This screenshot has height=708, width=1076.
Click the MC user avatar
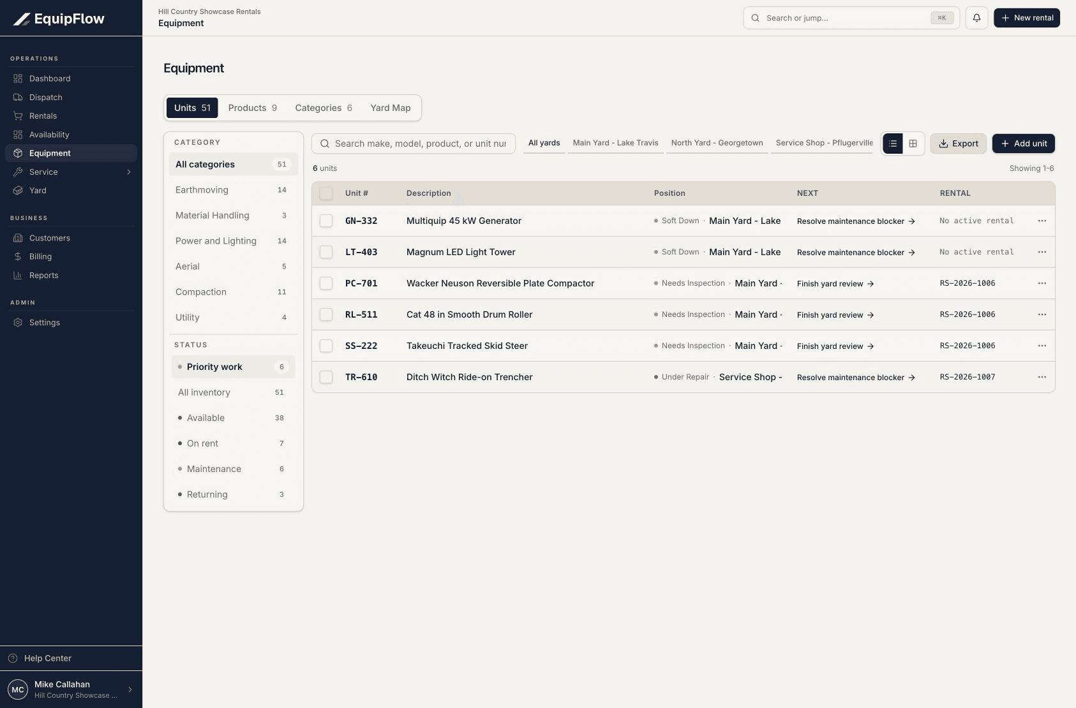click(18, 690)
